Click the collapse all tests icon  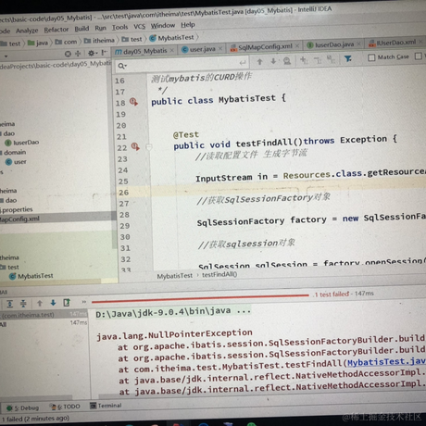coord(23,304)
